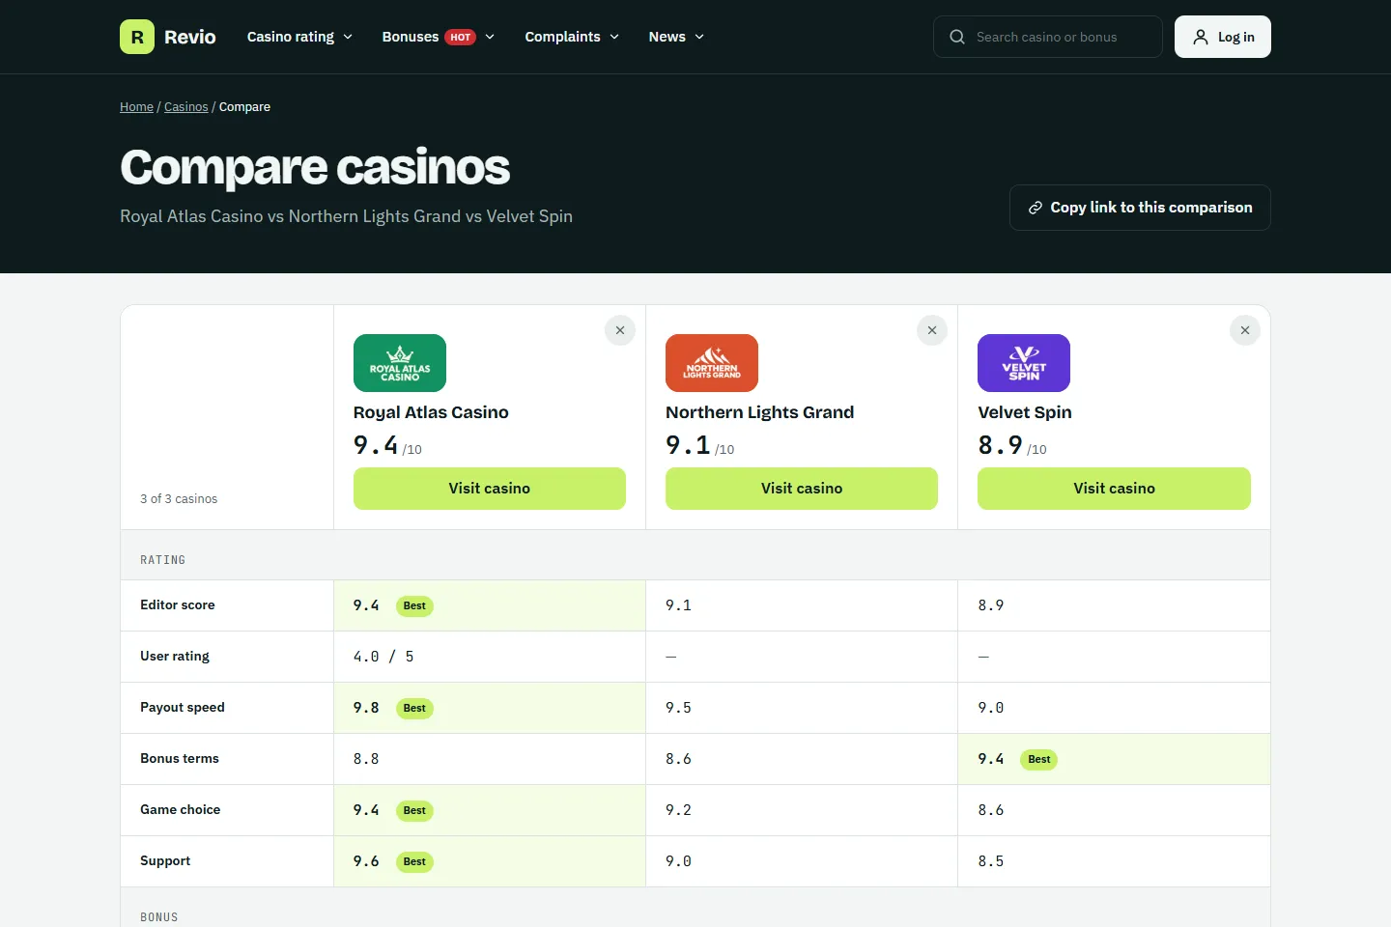Click Velvet Spin's 8.5 support score
Viewport: 1391px width, 927px height.
[991, 861]
